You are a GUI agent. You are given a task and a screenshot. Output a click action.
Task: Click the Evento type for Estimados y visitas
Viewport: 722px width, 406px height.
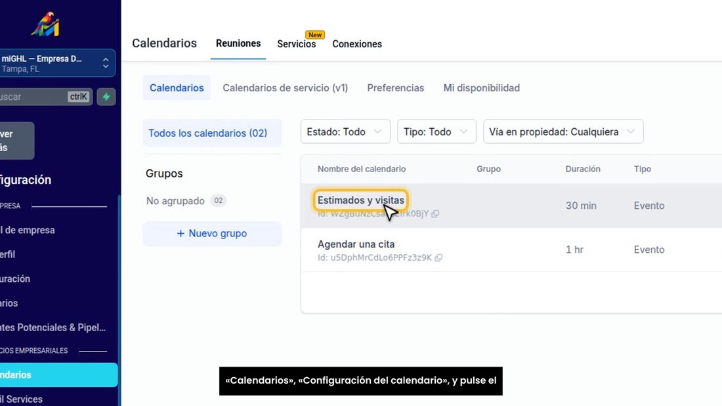pyautogui.click(x=648, y=206)
